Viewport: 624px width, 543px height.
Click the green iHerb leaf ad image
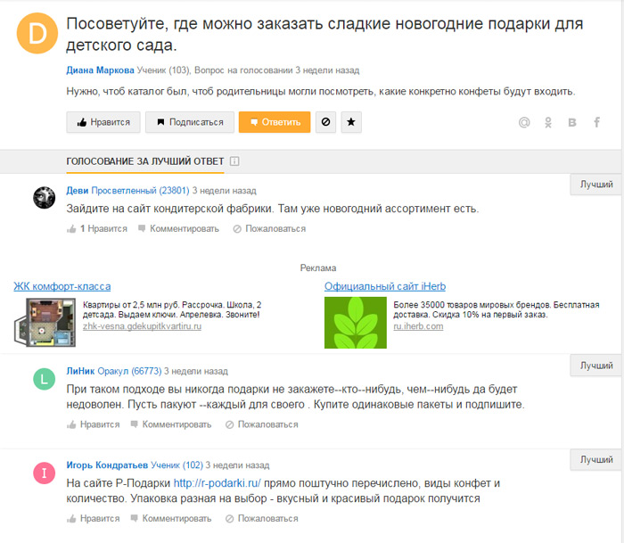click(x=356, y=323)
